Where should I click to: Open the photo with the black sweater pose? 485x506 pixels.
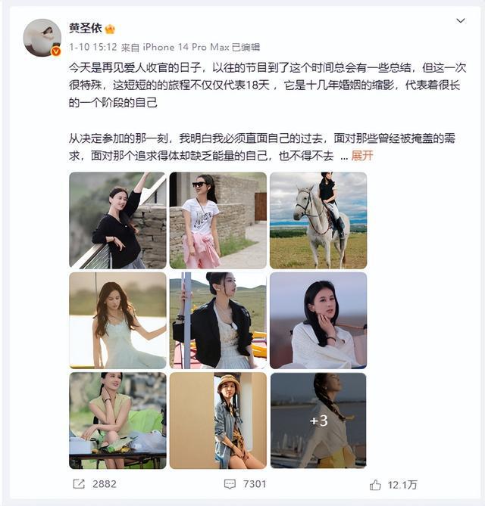(117, 220)
